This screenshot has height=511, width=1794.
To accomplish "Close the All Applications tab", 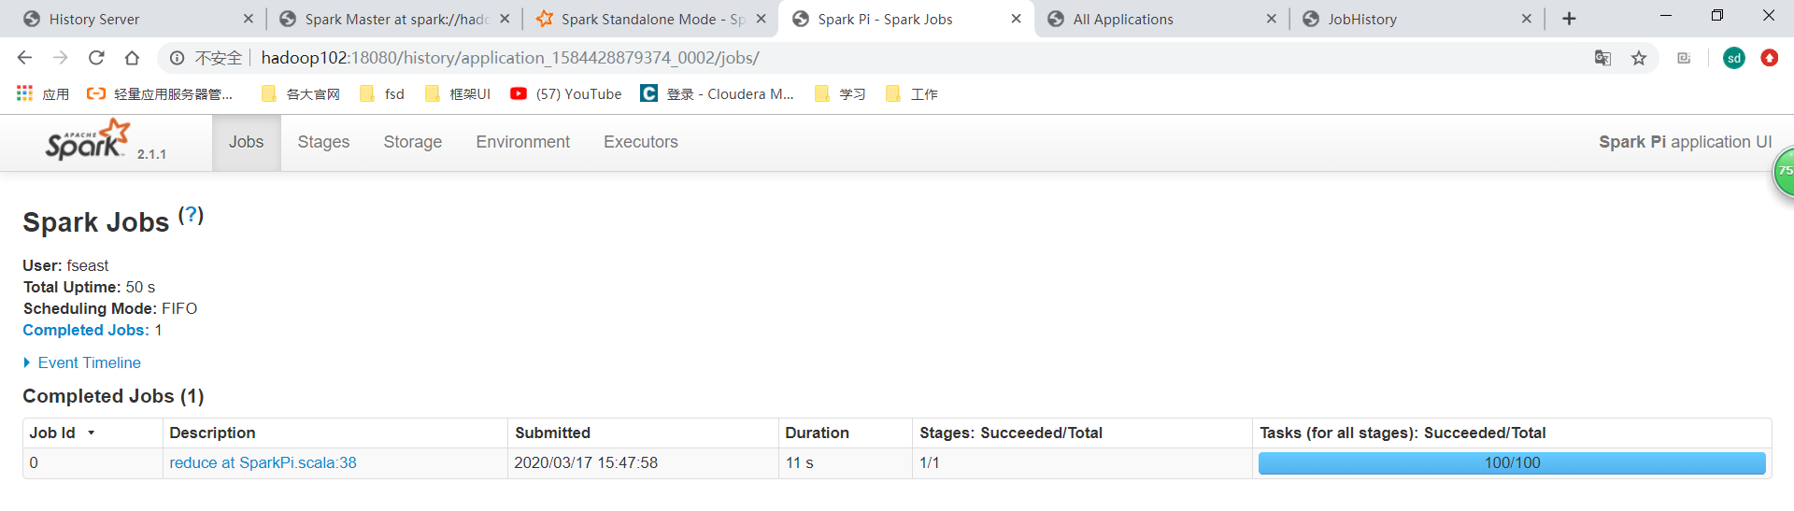I will 1271,19.
